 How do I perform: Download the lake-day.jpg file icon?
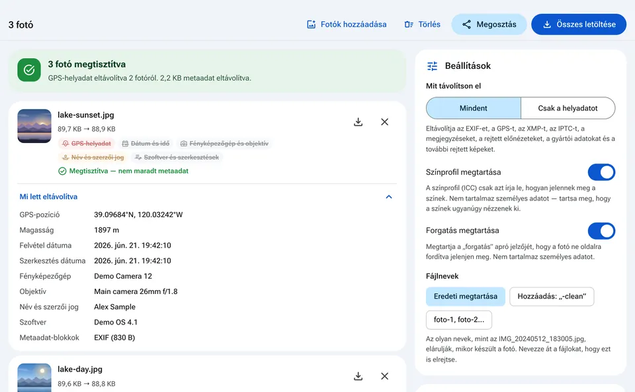358,376
